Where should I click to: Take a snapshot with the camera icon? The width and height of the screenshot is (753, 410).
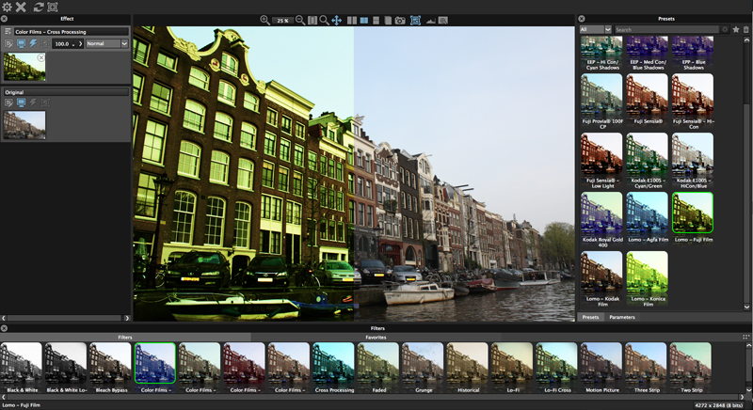[x=400, y=20]
